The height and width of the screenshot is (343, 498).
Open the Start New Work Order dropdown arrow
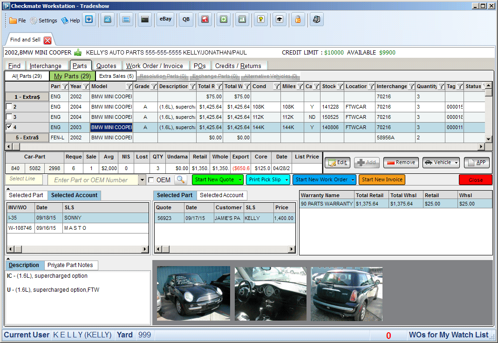353,180
